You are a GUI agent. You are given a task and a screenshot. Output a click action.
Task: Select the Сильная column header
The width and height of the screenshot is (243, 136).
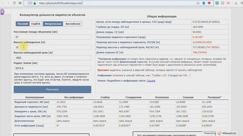(188, 97)
